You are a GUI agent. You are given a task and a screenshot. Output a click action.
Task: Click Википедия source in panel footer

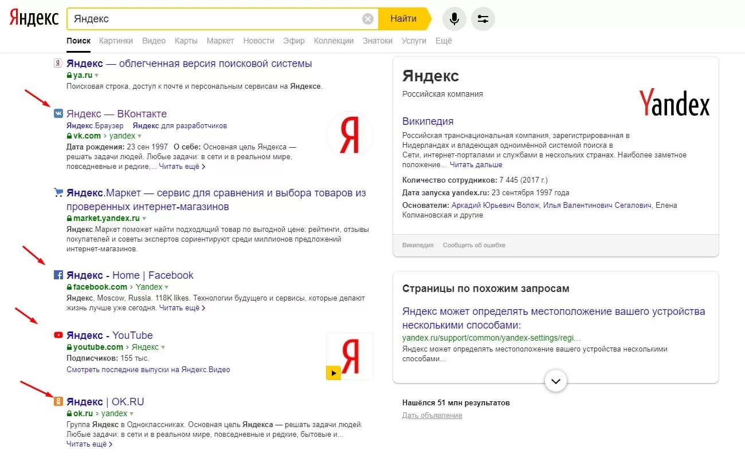click(x=418, y=245)
